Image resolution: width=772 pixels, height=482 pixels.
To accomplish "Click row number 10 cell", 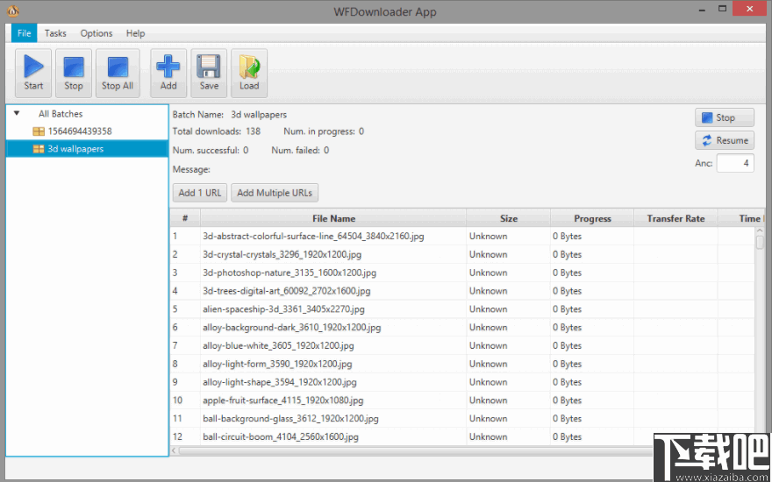I will 186,400.
